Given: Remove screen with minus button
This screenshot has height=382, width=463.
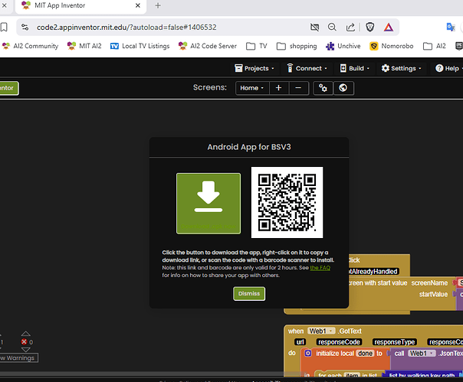Looking at the screenshot, I should (298, 88).
